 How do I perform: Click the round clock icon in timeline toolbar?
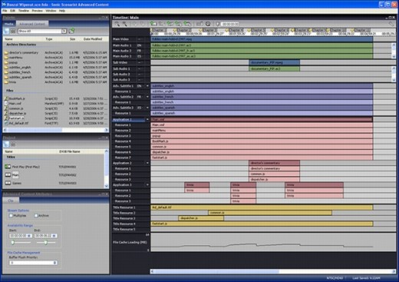point(208,24)
